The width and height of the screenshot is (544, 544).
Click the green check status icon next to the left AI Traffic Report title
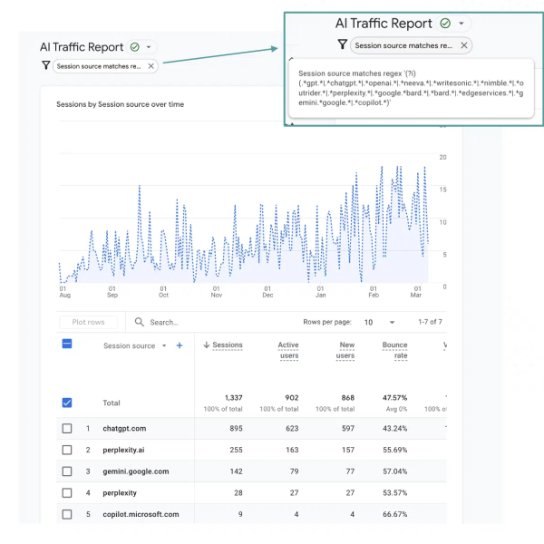pyautogui.click(x=134, y=47)
